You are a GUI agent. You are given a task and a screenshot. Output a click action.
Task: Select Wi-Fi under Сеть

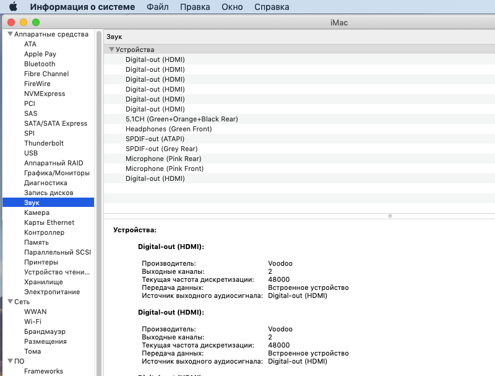pyautogui.click(x=33, y=321)
